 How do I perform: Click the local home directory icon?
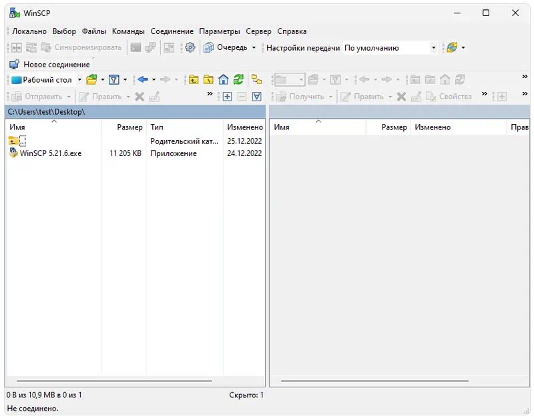[x=224, y=80]
